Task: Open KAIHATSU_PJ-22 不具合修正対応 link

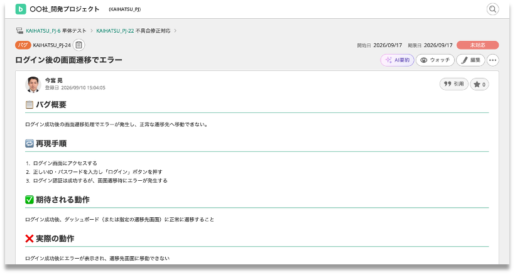Action: pyautogui.click(x=133, y=31)
